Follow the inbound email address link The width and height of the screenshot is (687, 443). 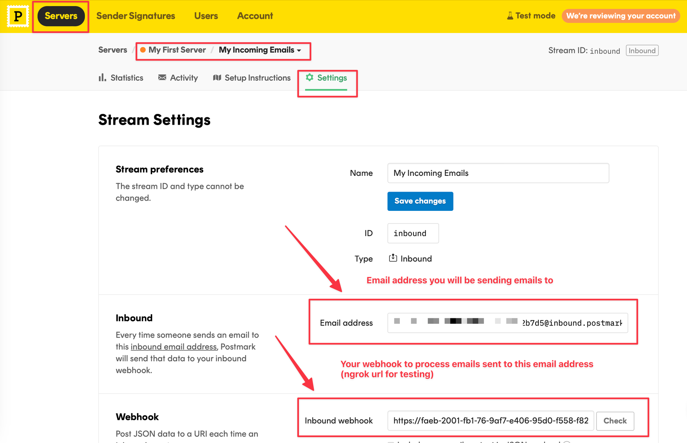[173, 347]
